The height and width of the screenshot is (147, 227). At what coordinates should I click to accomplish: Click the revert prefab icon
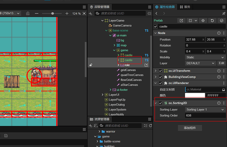tap(212, 20)
